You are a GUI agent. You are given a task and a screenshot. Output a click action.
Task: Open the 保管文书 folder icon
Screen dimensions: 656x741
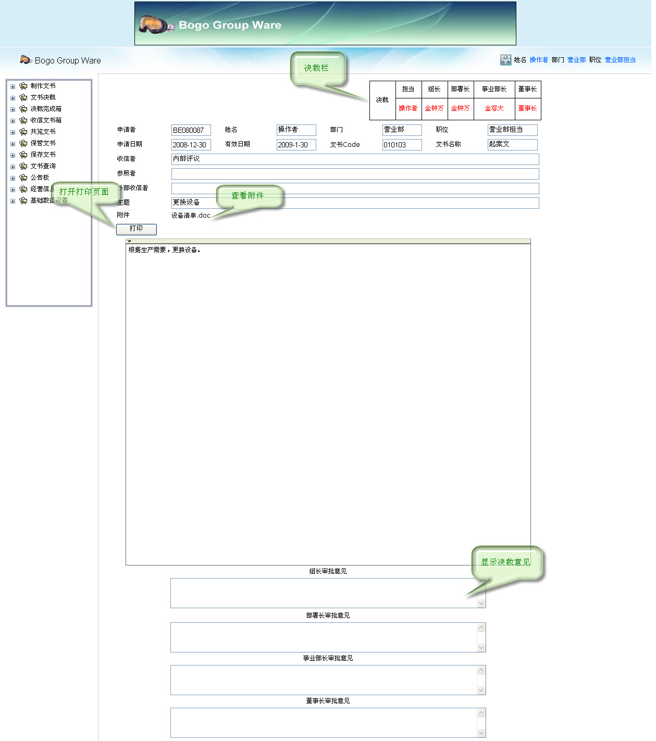click(23, 143)
